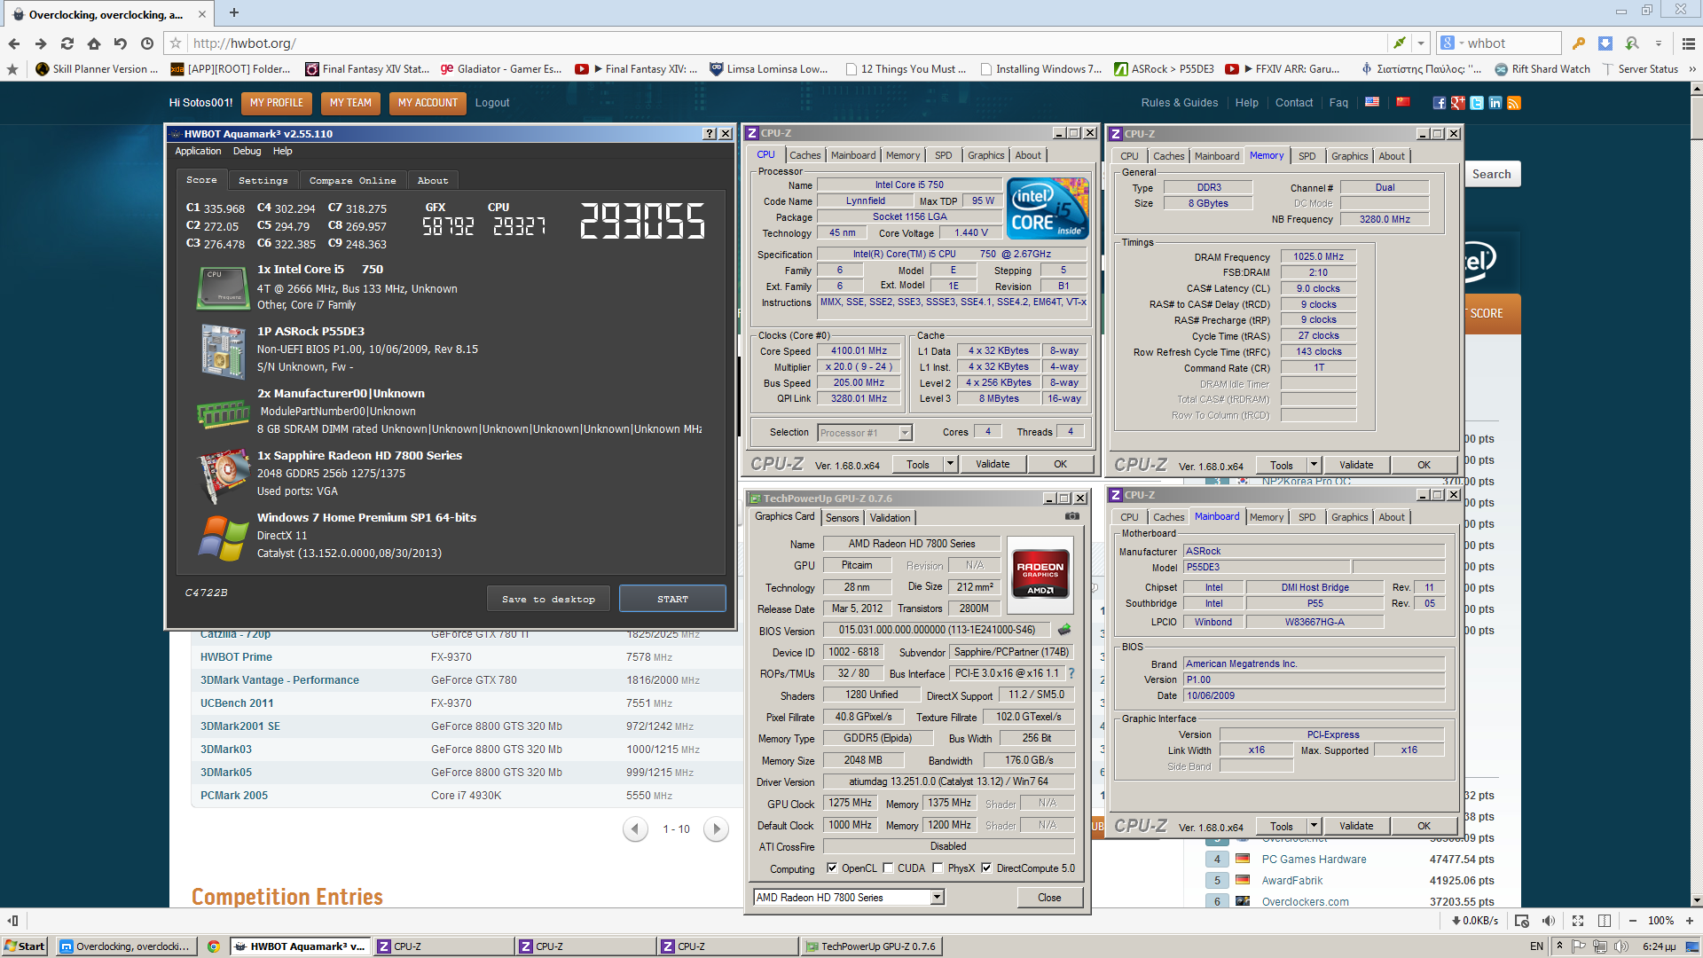Open PC Games Hardware team link
The height and width of the screenshot is (958, 1703).
[x=1314, y=860]
